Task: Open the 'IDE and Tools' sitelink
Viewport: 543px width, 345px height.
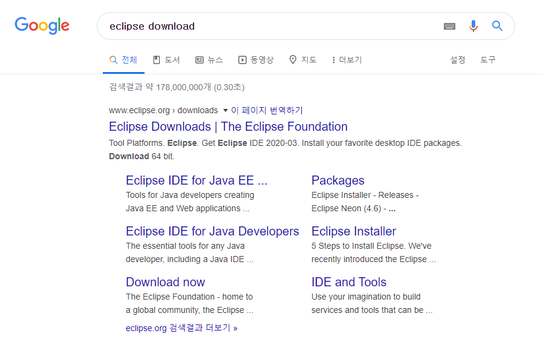Action: click(349, 282)
